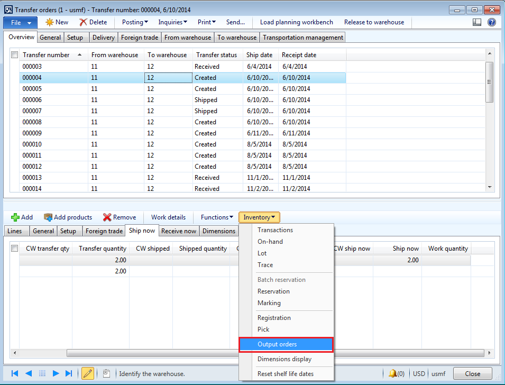
Task: Enable edit mode with the pencil icon
Action: [88, 373]
